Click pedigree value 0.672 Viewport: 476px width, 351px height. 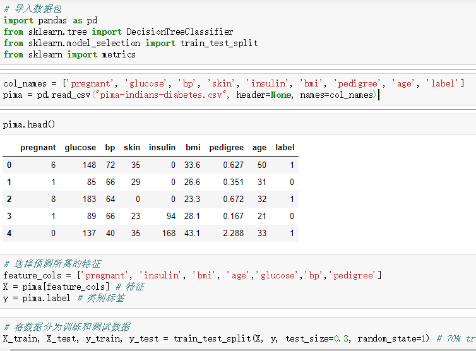tap(233, 199)
